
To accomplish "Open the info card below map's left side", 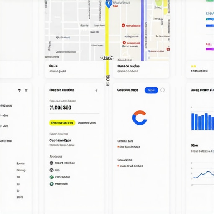I will pyautogui.click(x=74, y=69).
